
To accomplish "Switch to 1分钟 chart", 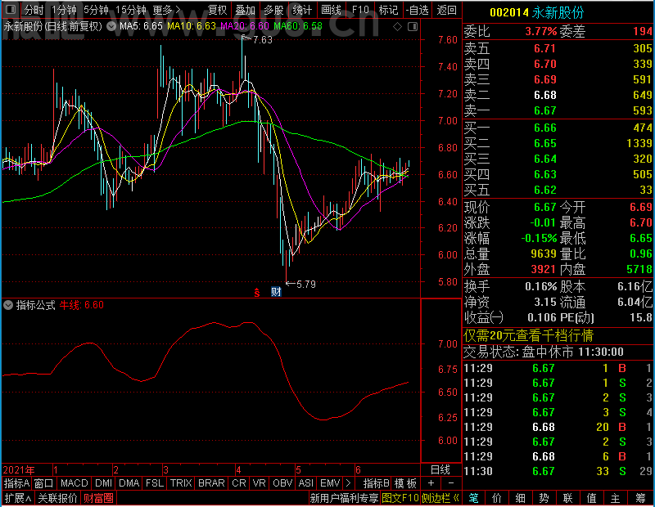I will point(64,10).
